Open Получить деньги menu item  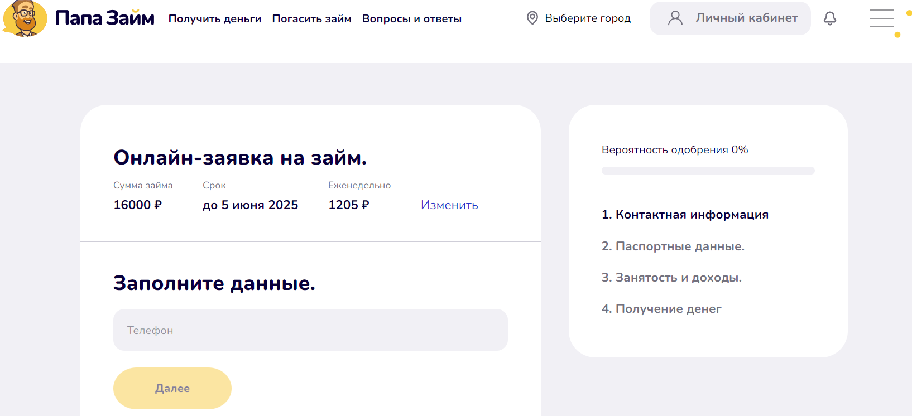pos(215,18)
